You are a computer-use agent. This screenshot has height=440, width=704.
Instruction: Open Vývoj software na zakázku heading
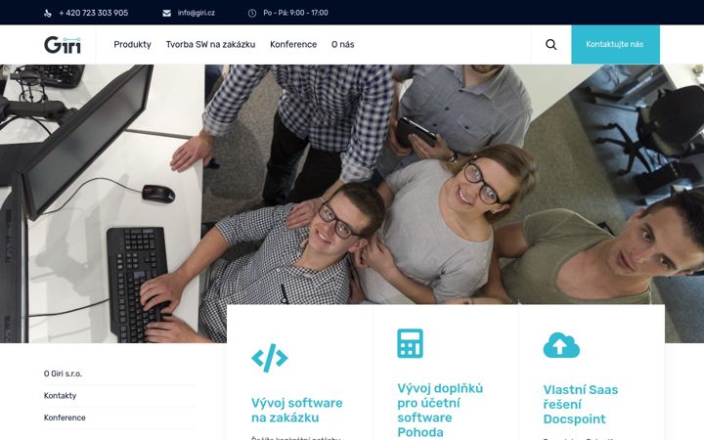[x=297, y=411]
